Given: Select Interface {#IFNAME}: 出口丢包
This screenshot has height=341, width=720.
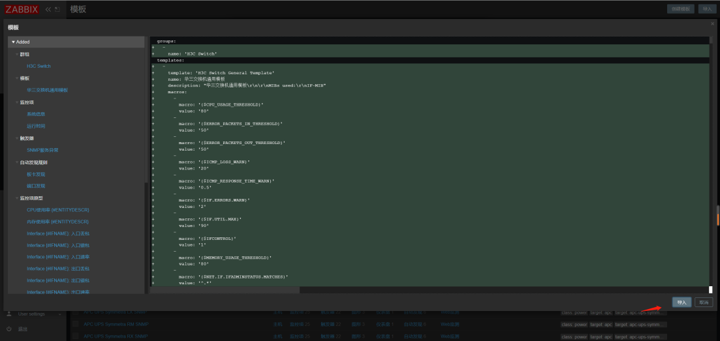Looking at the screenshot, I should pos(58,269).
